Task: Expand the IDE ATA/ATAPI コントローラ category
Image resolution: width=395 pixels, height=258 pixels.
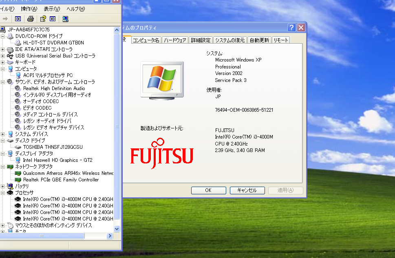Action: [x=2, y=49]
